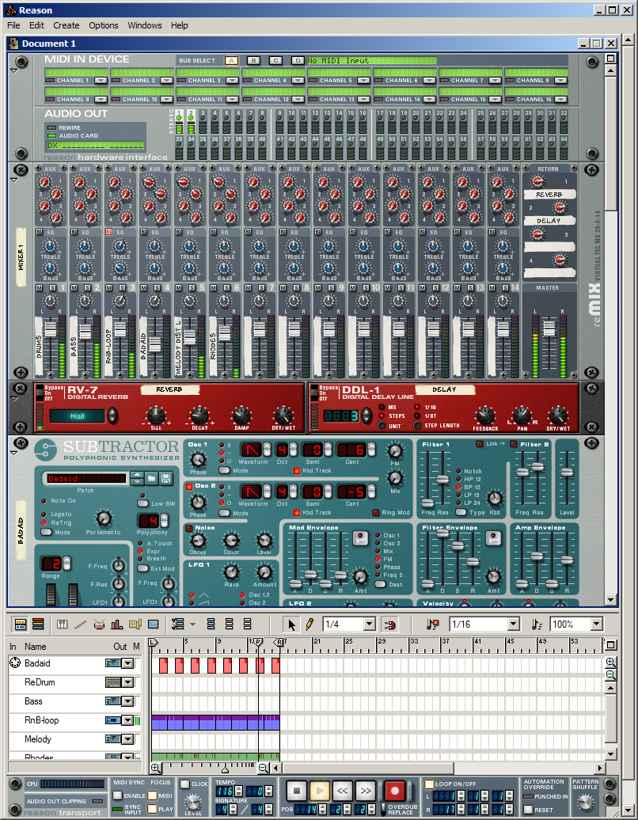Open snap value 1/4 dropdown
Image resolution: width=638 pixels, height=820 pixels.
click(x=370, y=624)
